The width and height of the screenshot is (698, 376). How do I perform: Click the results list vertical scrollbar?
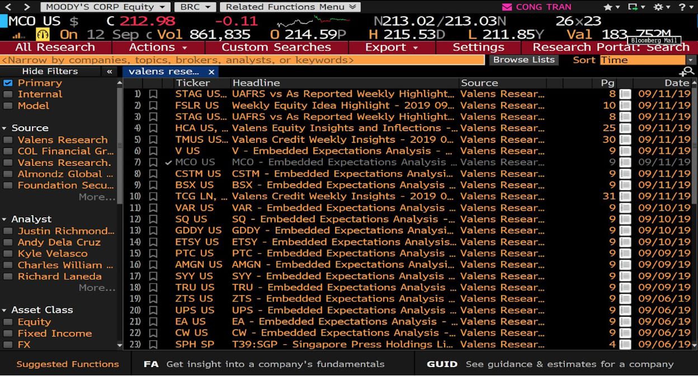click(x=694, y=214)
